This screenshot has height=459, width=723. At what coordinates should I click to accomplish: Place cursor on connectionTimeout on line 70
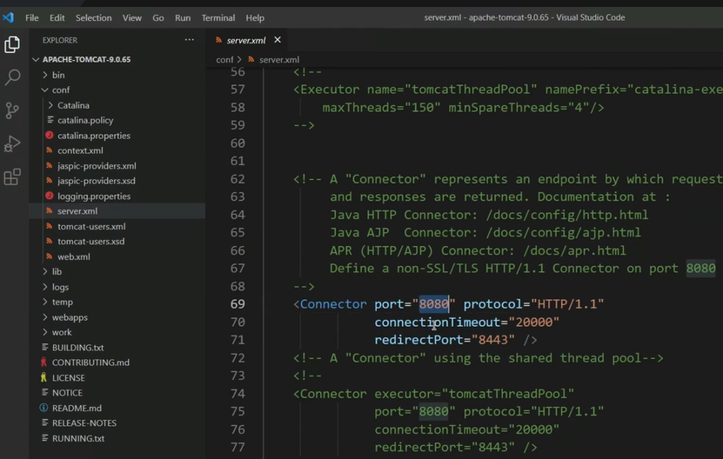(437, 323)
